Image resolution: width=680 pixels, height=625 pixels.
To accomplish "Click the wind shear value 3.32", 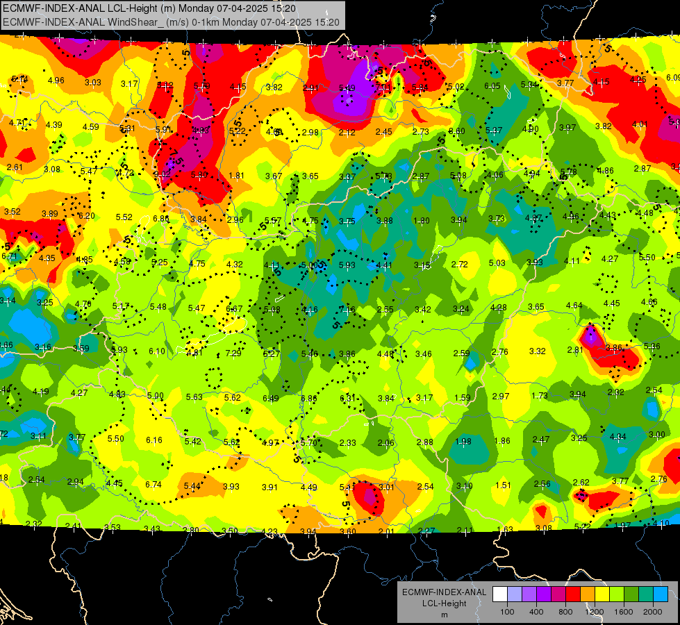I will click(538, 351).
